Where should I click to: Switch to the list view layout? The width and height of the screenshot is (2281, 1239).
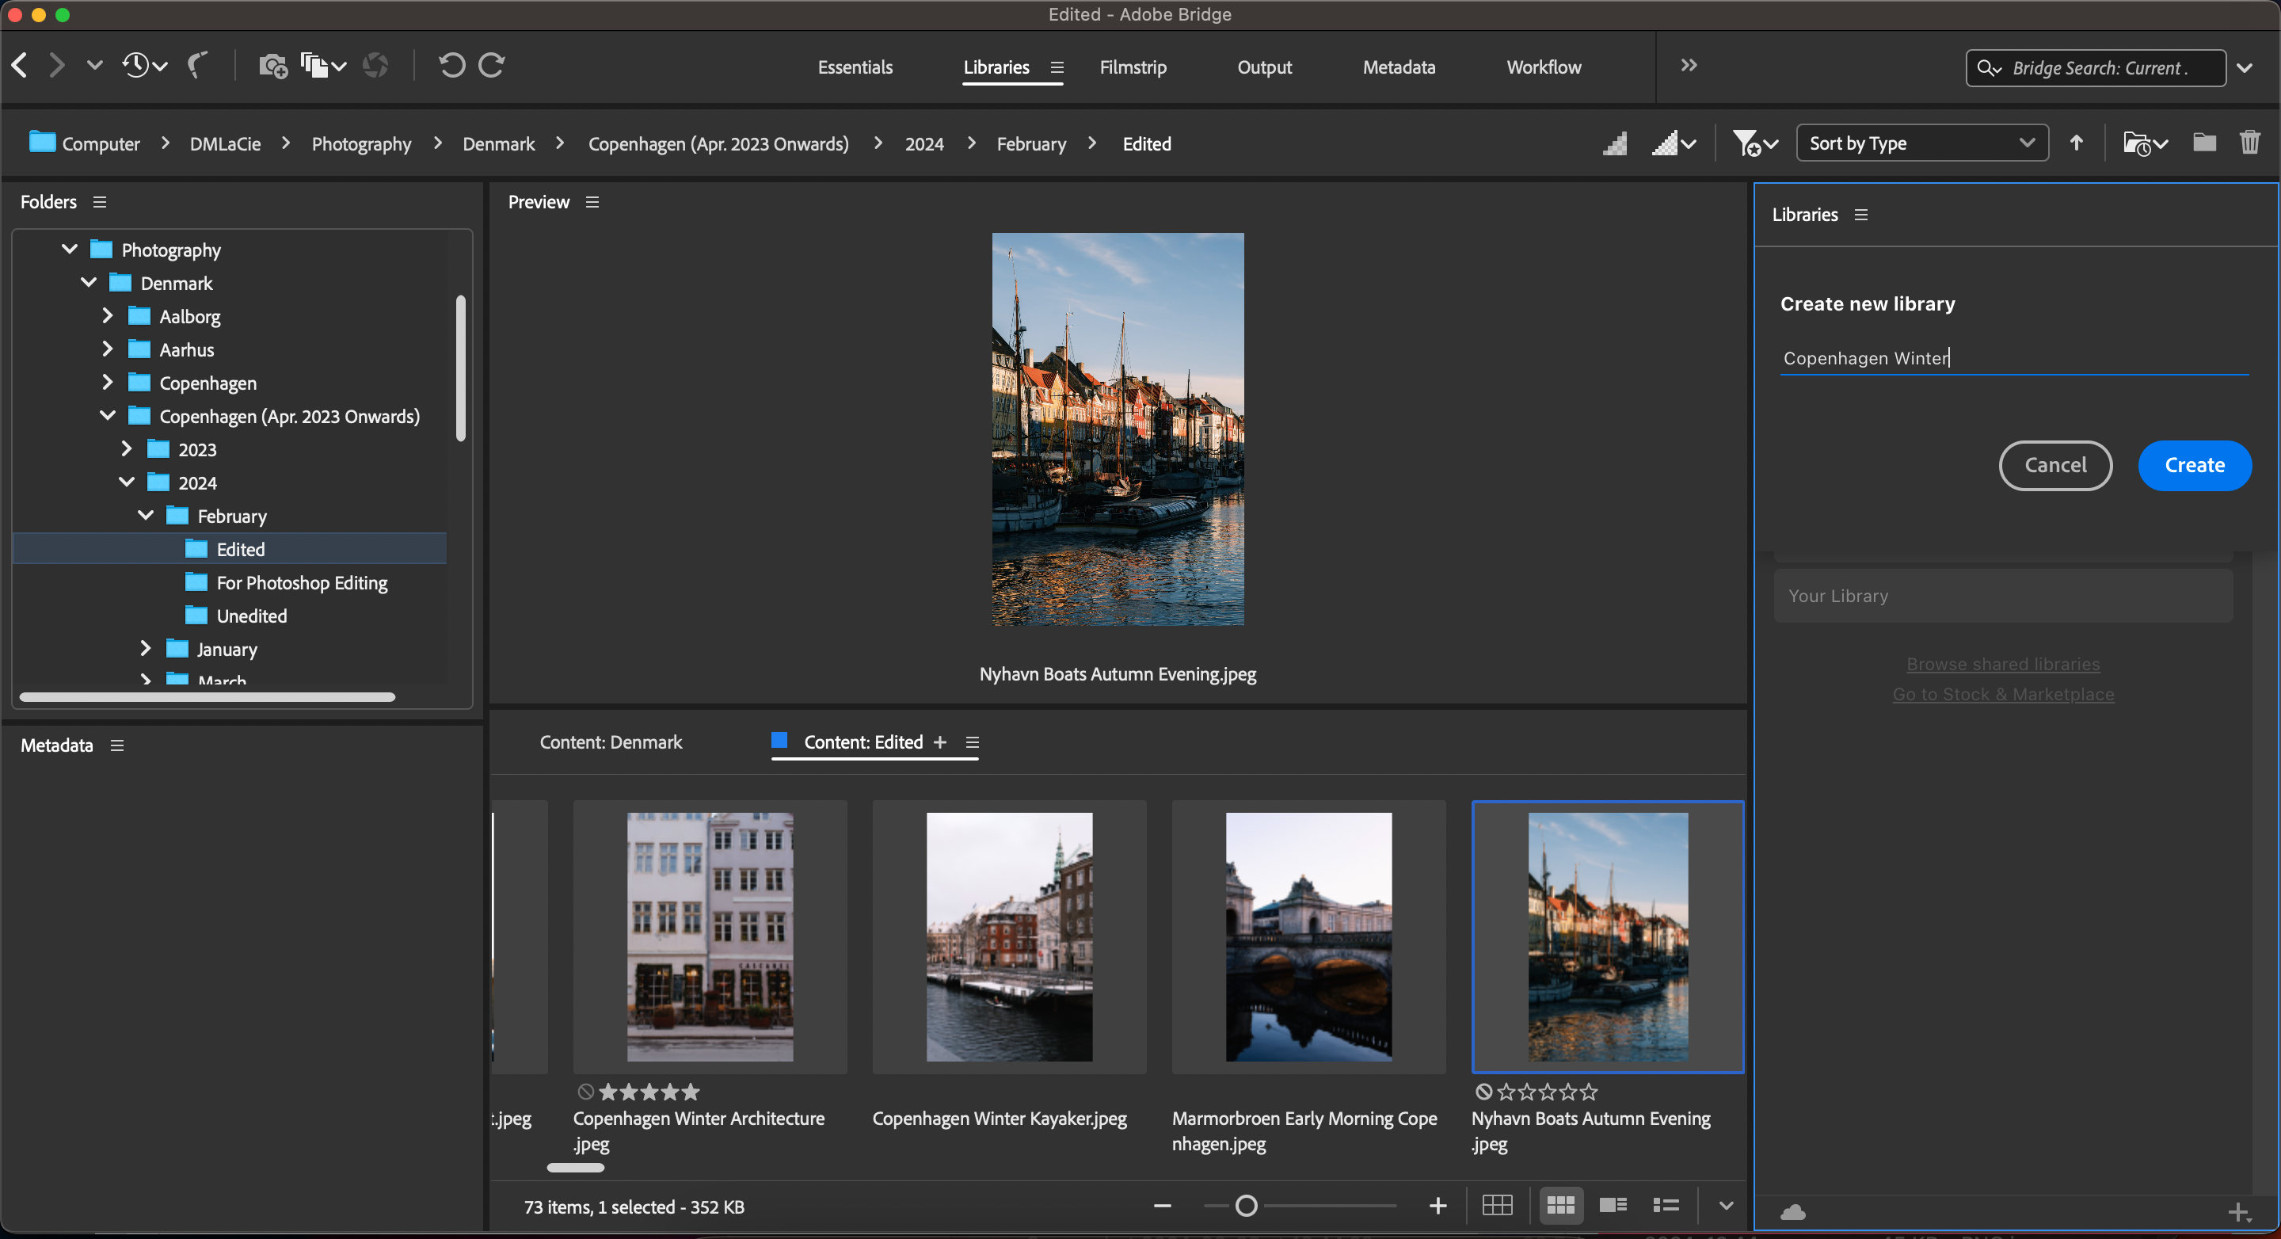1666,1204
